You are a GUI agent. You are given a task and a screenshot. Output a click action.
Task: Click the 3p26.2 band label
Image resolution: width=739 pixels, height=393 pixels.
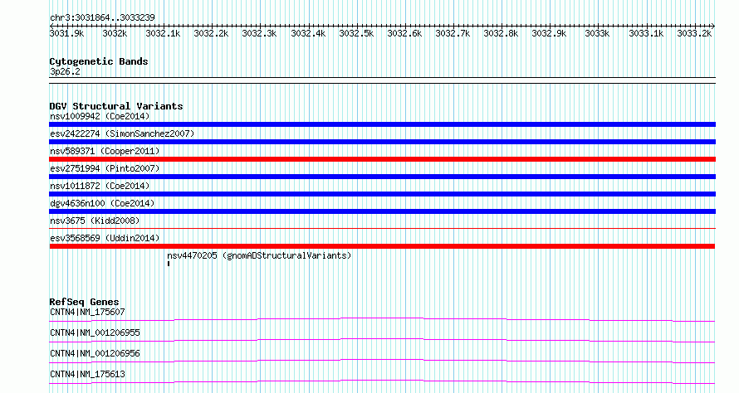click(x=65, y=71)
